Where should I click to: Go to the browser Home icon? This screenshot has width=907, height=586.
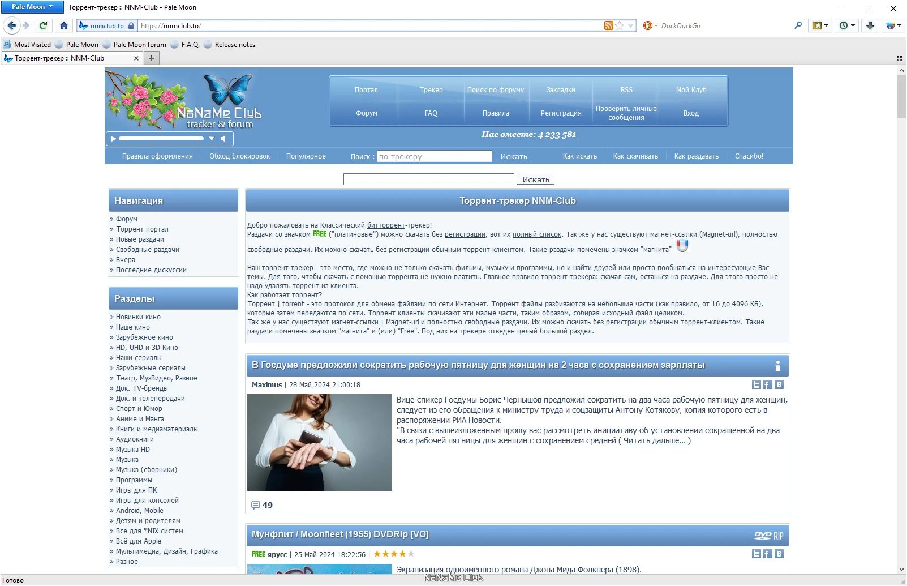[63, 25]
